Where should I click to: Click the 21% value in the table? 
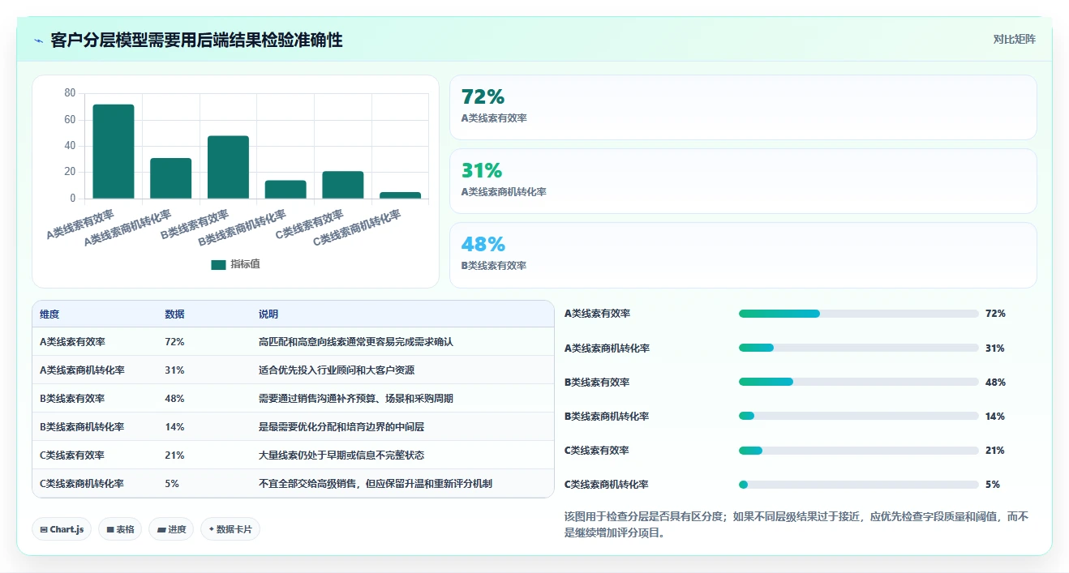pos(174,455)
